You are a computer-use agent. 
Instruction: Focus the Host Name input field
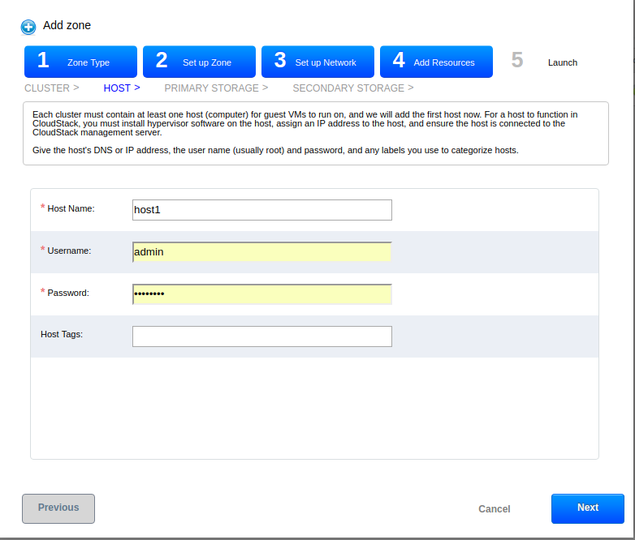tap(262, 210)
